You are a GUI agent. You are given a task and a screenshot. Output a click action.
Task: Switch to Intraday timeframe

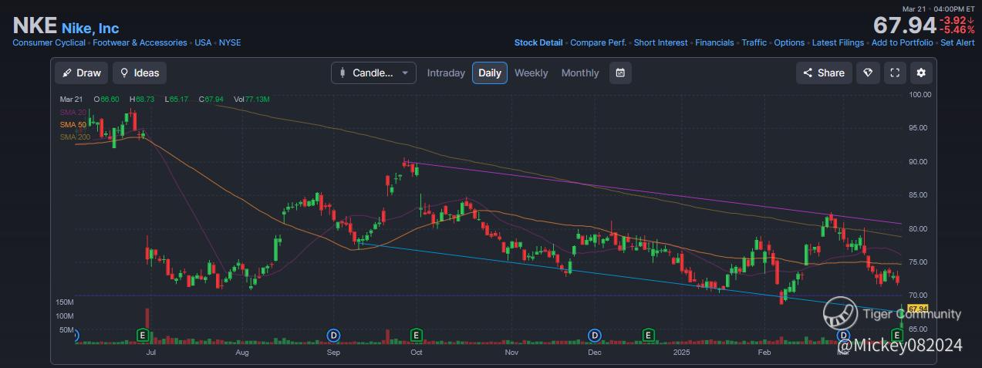pos(446,73)
